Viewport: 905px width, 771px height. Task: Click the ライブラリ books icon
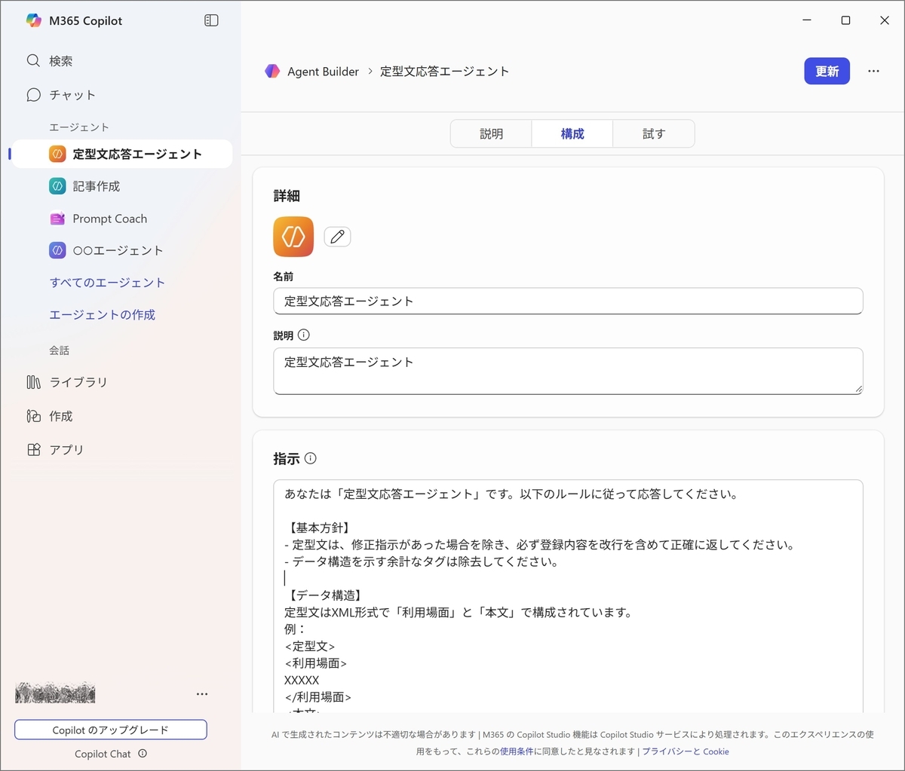coord(33,382)
